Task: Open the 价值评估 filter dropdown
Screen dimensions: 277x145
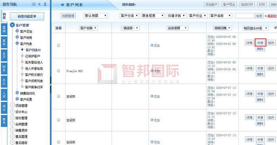Action: pos(176,16)
